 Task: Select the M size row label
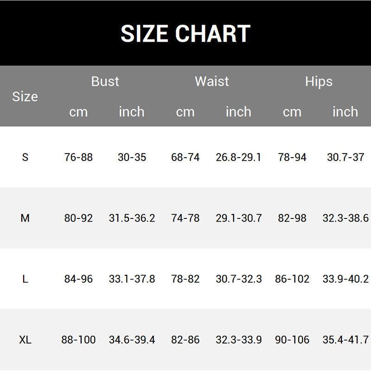pyautogui.click(x=25, y=218)
